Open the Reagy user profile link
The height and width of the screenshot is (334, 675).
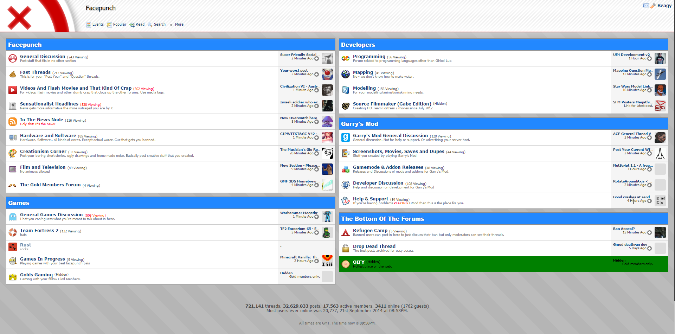(x=664, y=5)
